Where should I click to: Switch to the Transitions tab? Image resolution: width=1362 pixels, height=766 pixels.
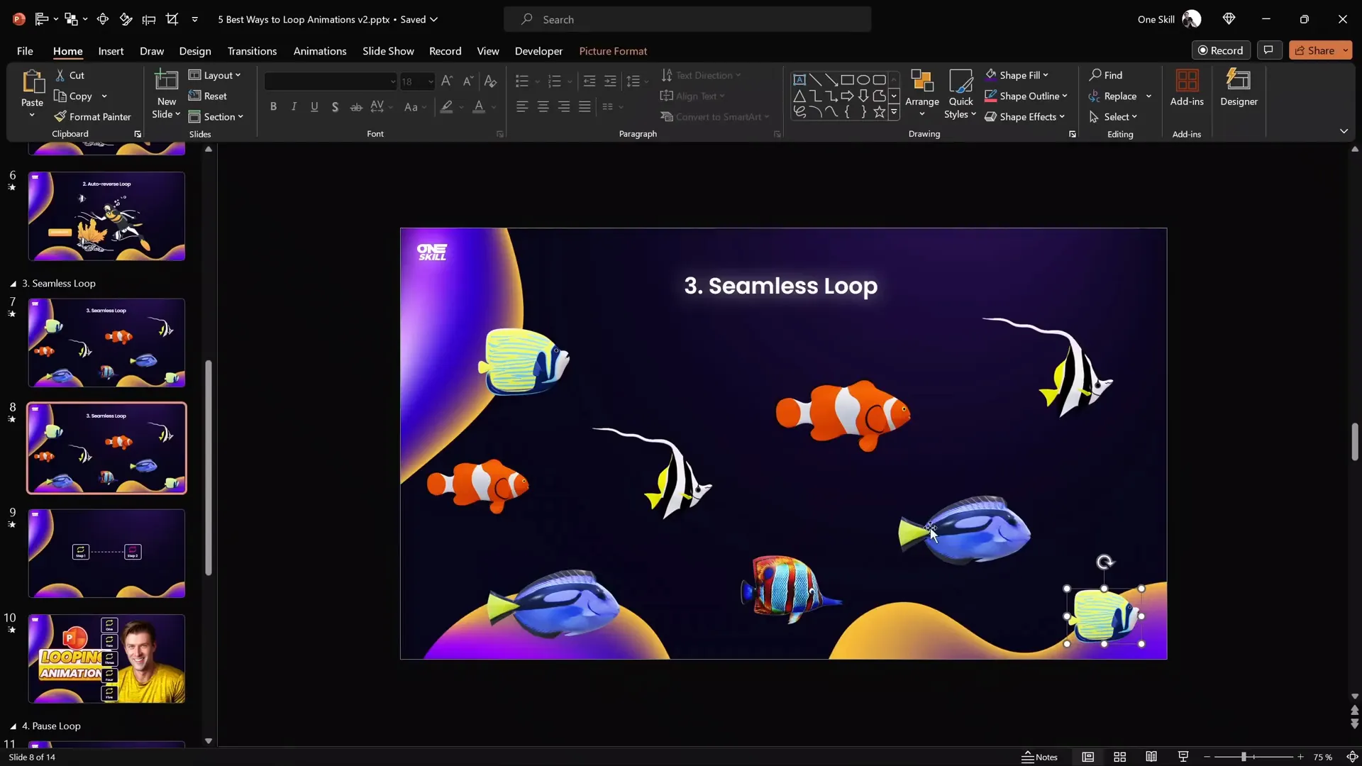(x=252, y=51)
